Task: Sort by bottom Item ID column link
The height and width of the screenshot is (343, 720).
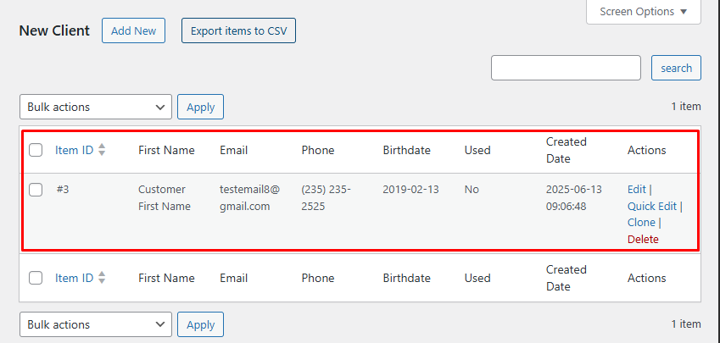Action: click(x=74, y=278)
